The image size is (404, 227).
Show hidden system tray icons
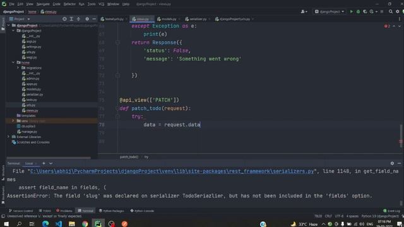point(323,224)
